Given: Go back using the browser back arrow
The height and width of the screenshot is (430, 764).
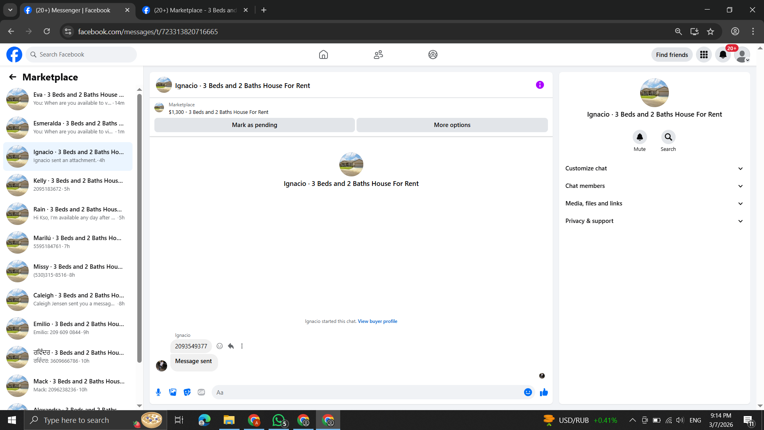Looking at the screenshot, I should [11, 31].
